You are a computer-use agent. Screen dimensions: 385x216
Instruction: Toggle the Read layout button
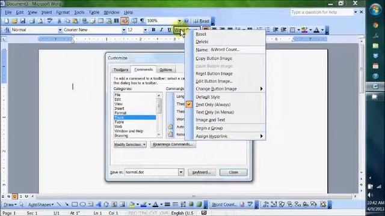[x=202, y=21]
